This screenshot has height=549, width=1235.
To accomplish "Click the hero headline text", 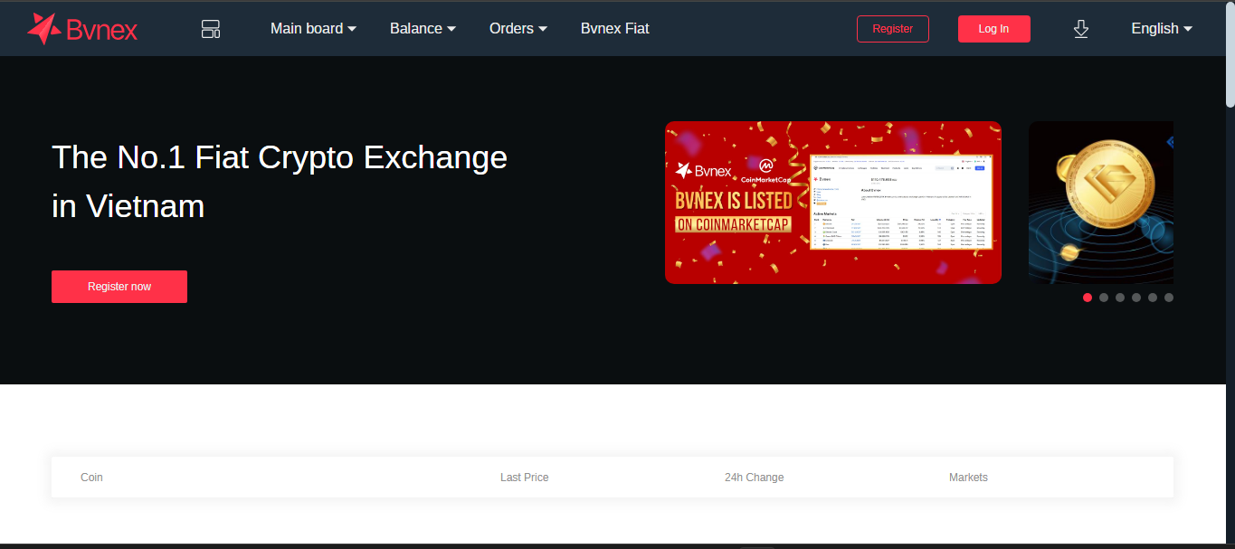I will (x=280, y=182).
